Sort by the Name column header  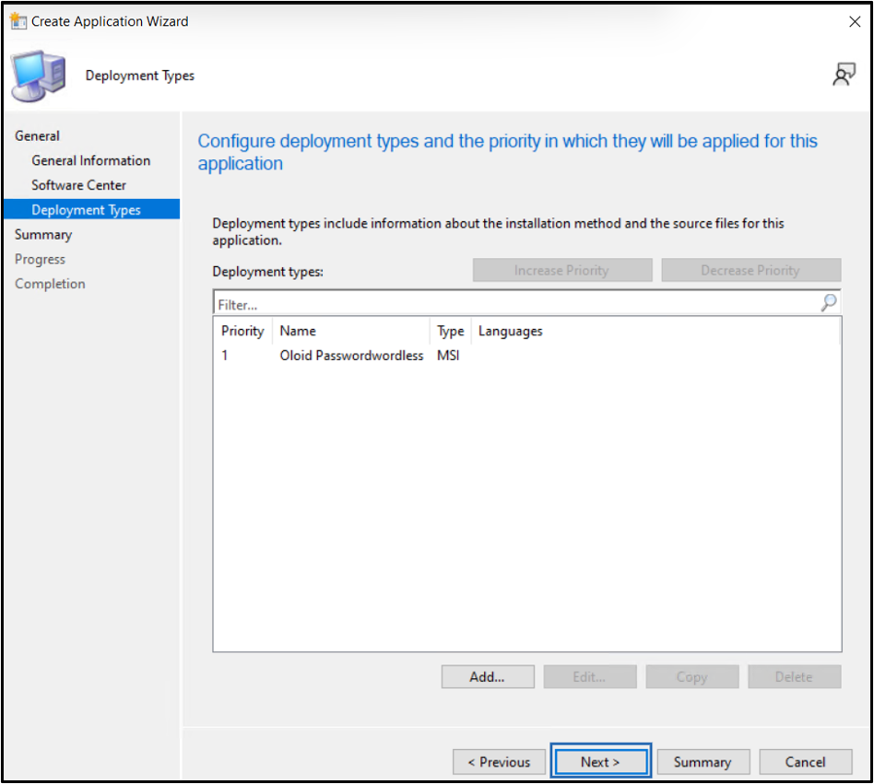pos(351,331)
